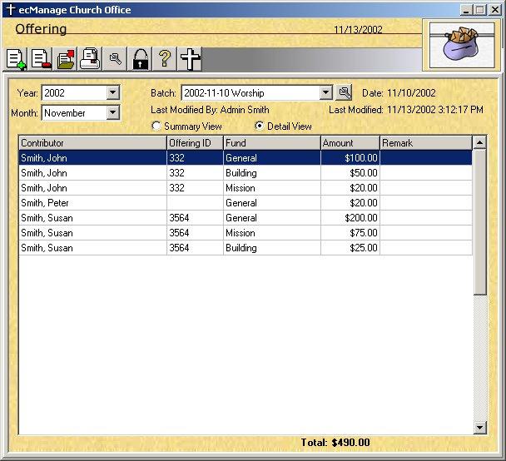Click the delete offering record icon
Viewport: 506px width, 461px height.
tap(41, 59)
